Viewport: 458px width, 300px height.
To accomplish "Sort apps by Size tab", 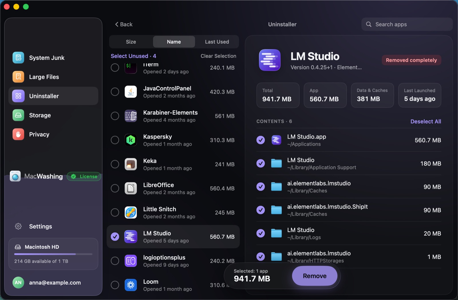I will click(x=131, y=42).
